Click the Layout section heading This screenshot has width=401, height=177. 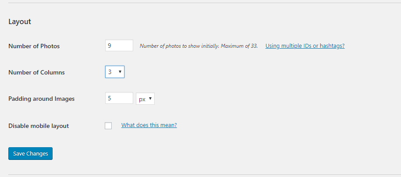click(20, 21)
